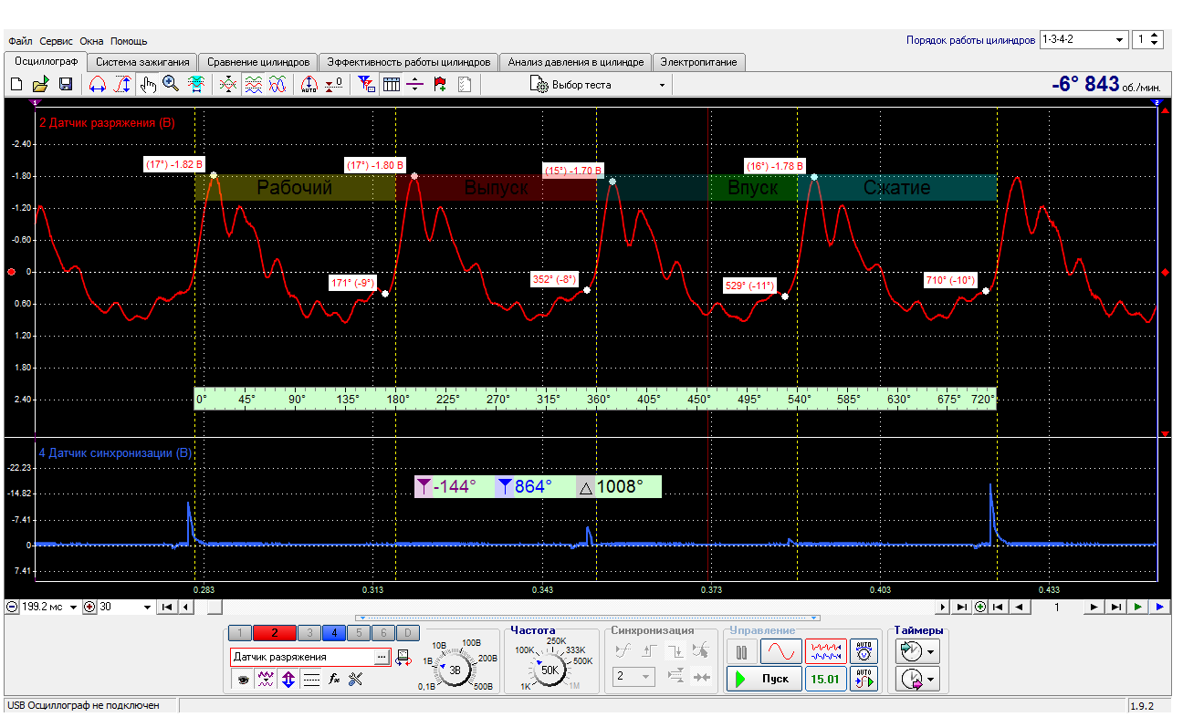This screenshot has height=717, width=1183.
Task: Open the Сервис menu
Action: point(57,41)
